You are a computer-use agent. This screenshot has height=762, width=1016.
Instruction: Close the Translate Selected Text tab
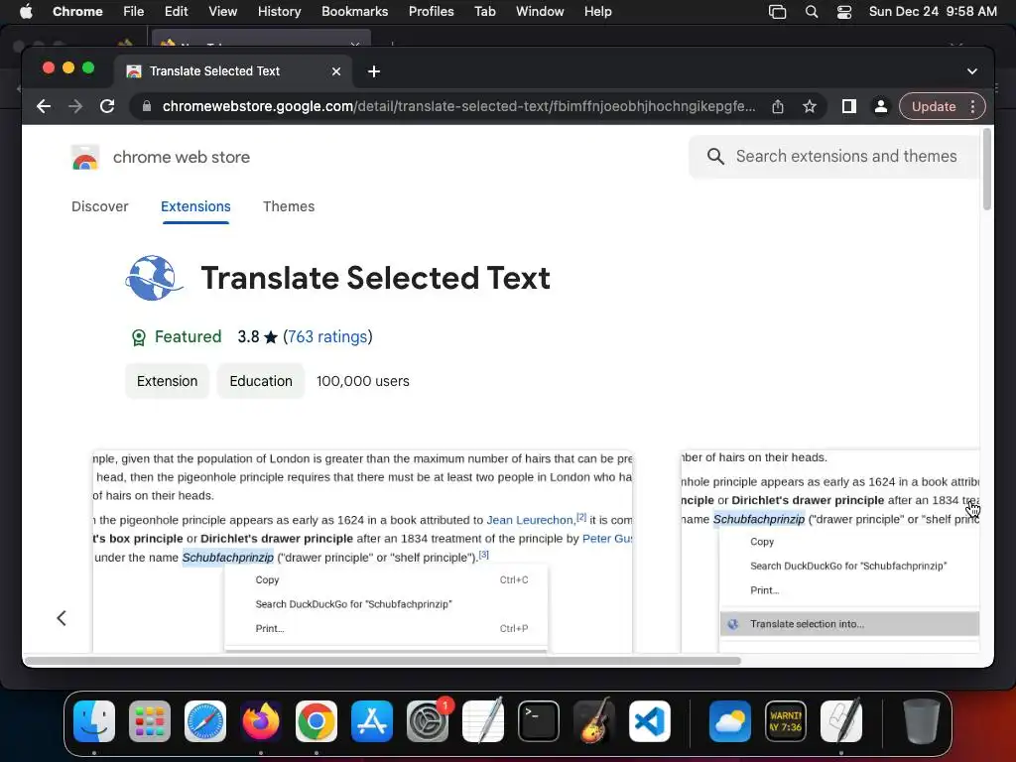tap(335, 71)
